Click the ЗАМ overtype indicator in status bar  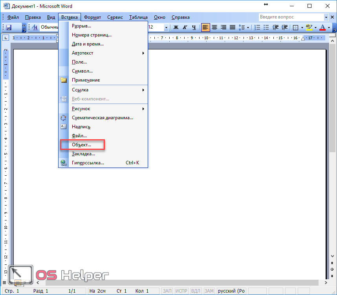tap(209, 291)
